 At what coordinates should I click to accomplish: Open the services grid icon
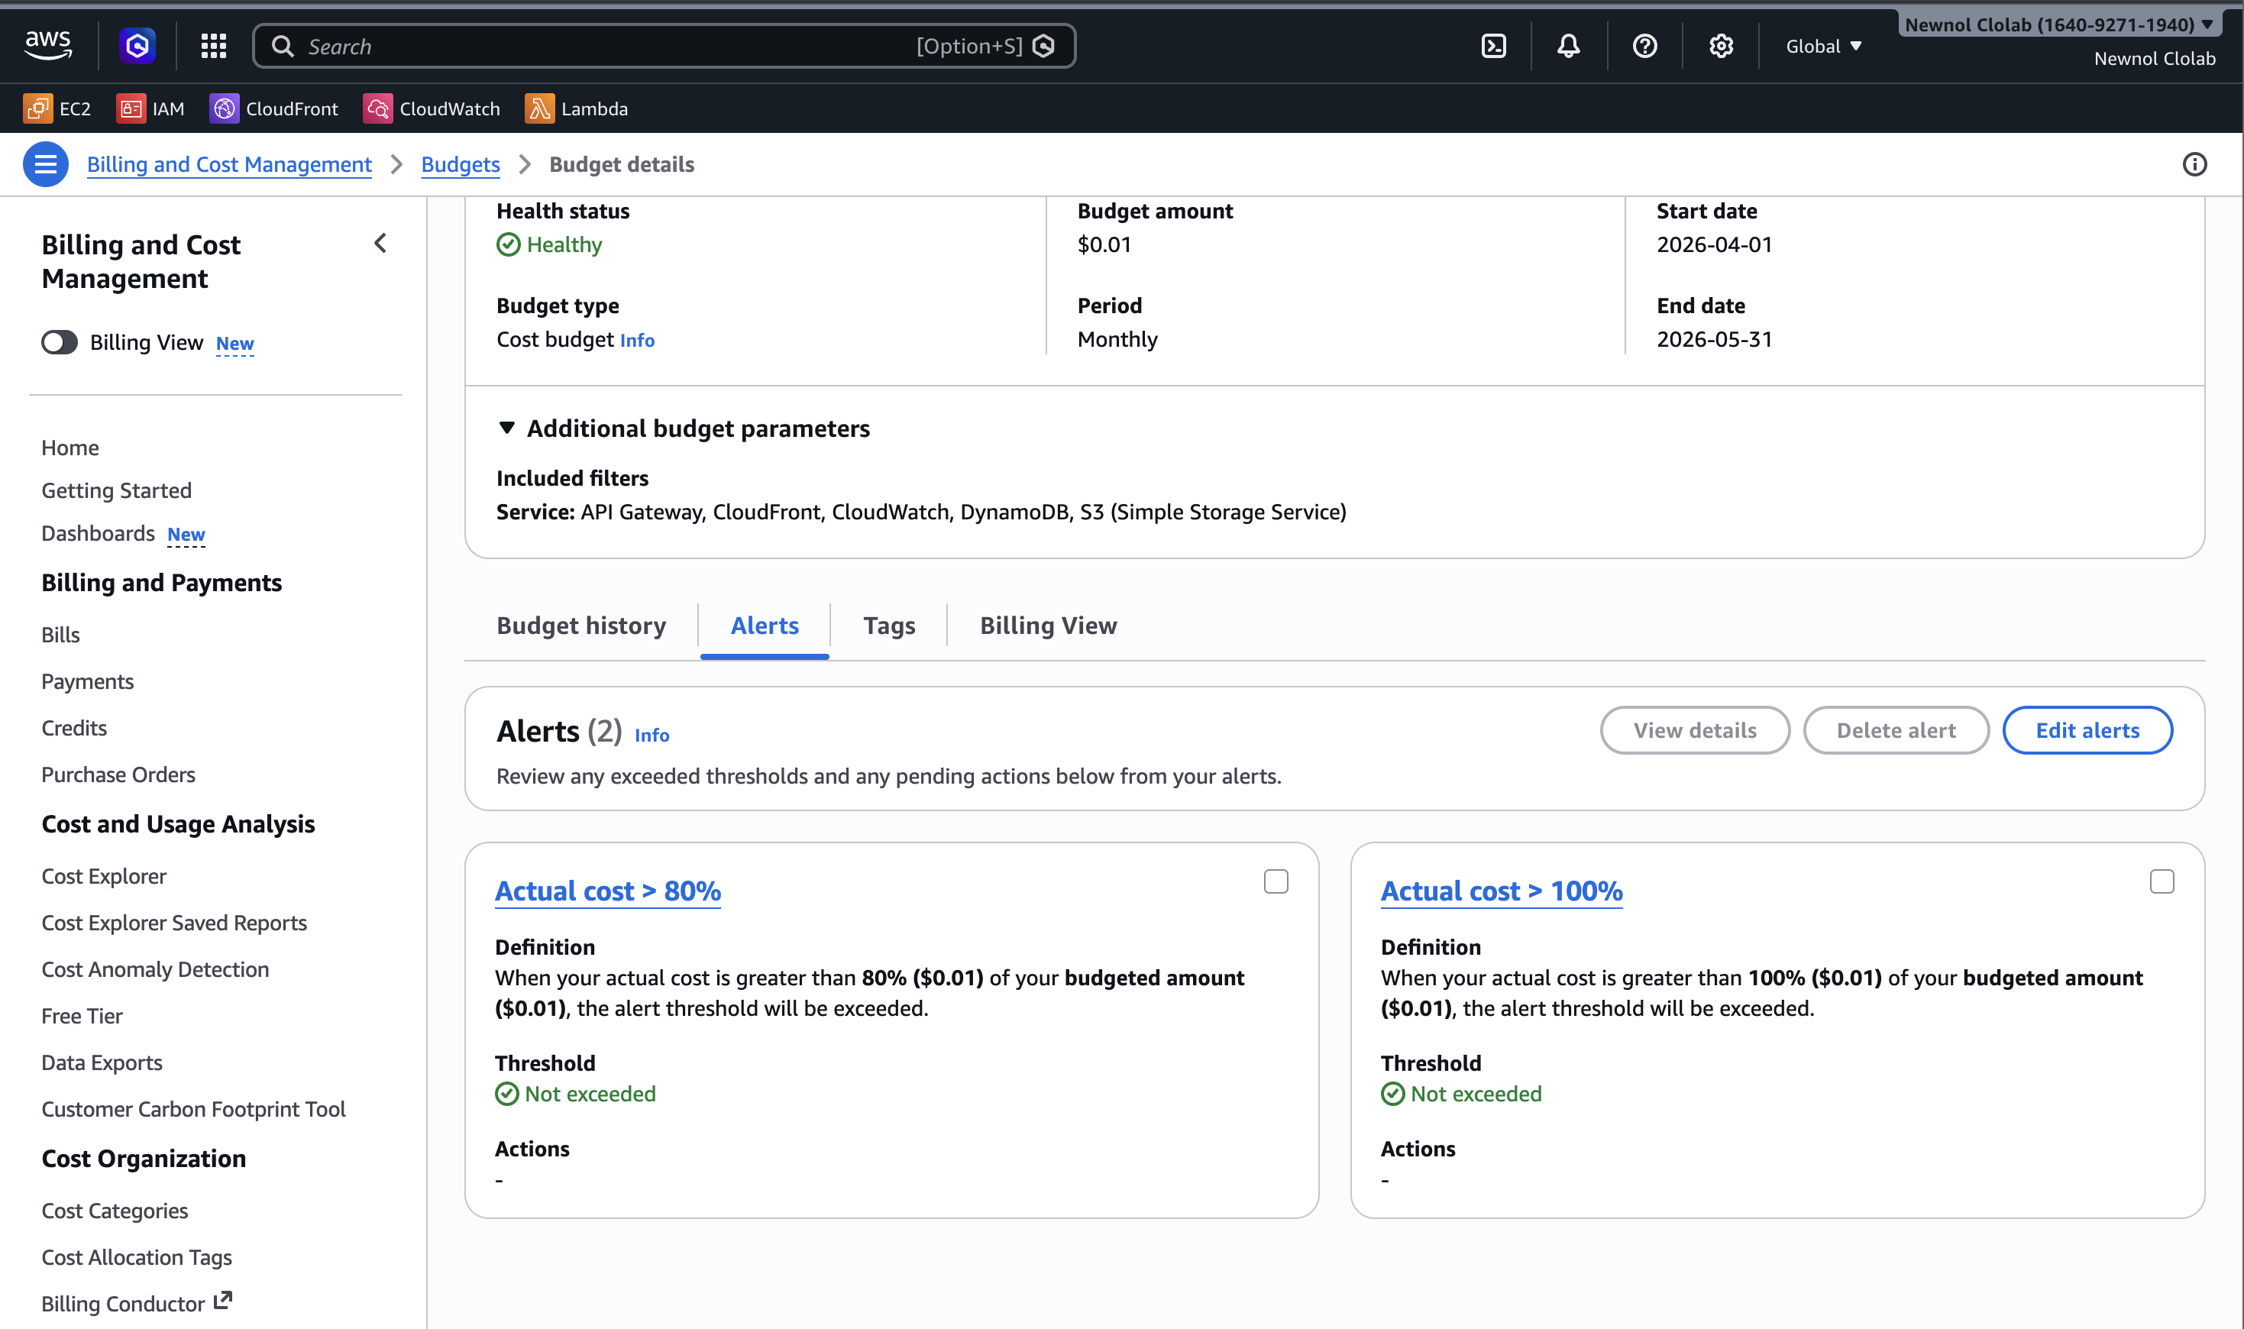(x=212, y=46)
